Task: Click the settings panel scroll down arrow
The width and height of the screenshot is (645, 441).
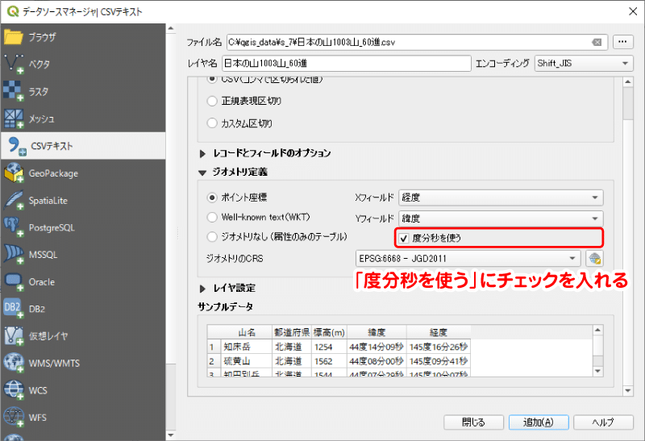Action: pyautogui.click(x=628, y=390)
